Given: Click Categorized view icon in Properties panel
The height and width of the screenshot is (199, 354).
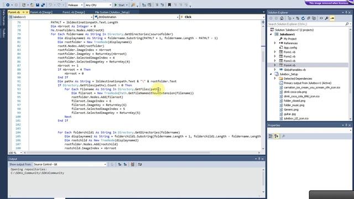Looking at the screenshot, I should point(270,136).
